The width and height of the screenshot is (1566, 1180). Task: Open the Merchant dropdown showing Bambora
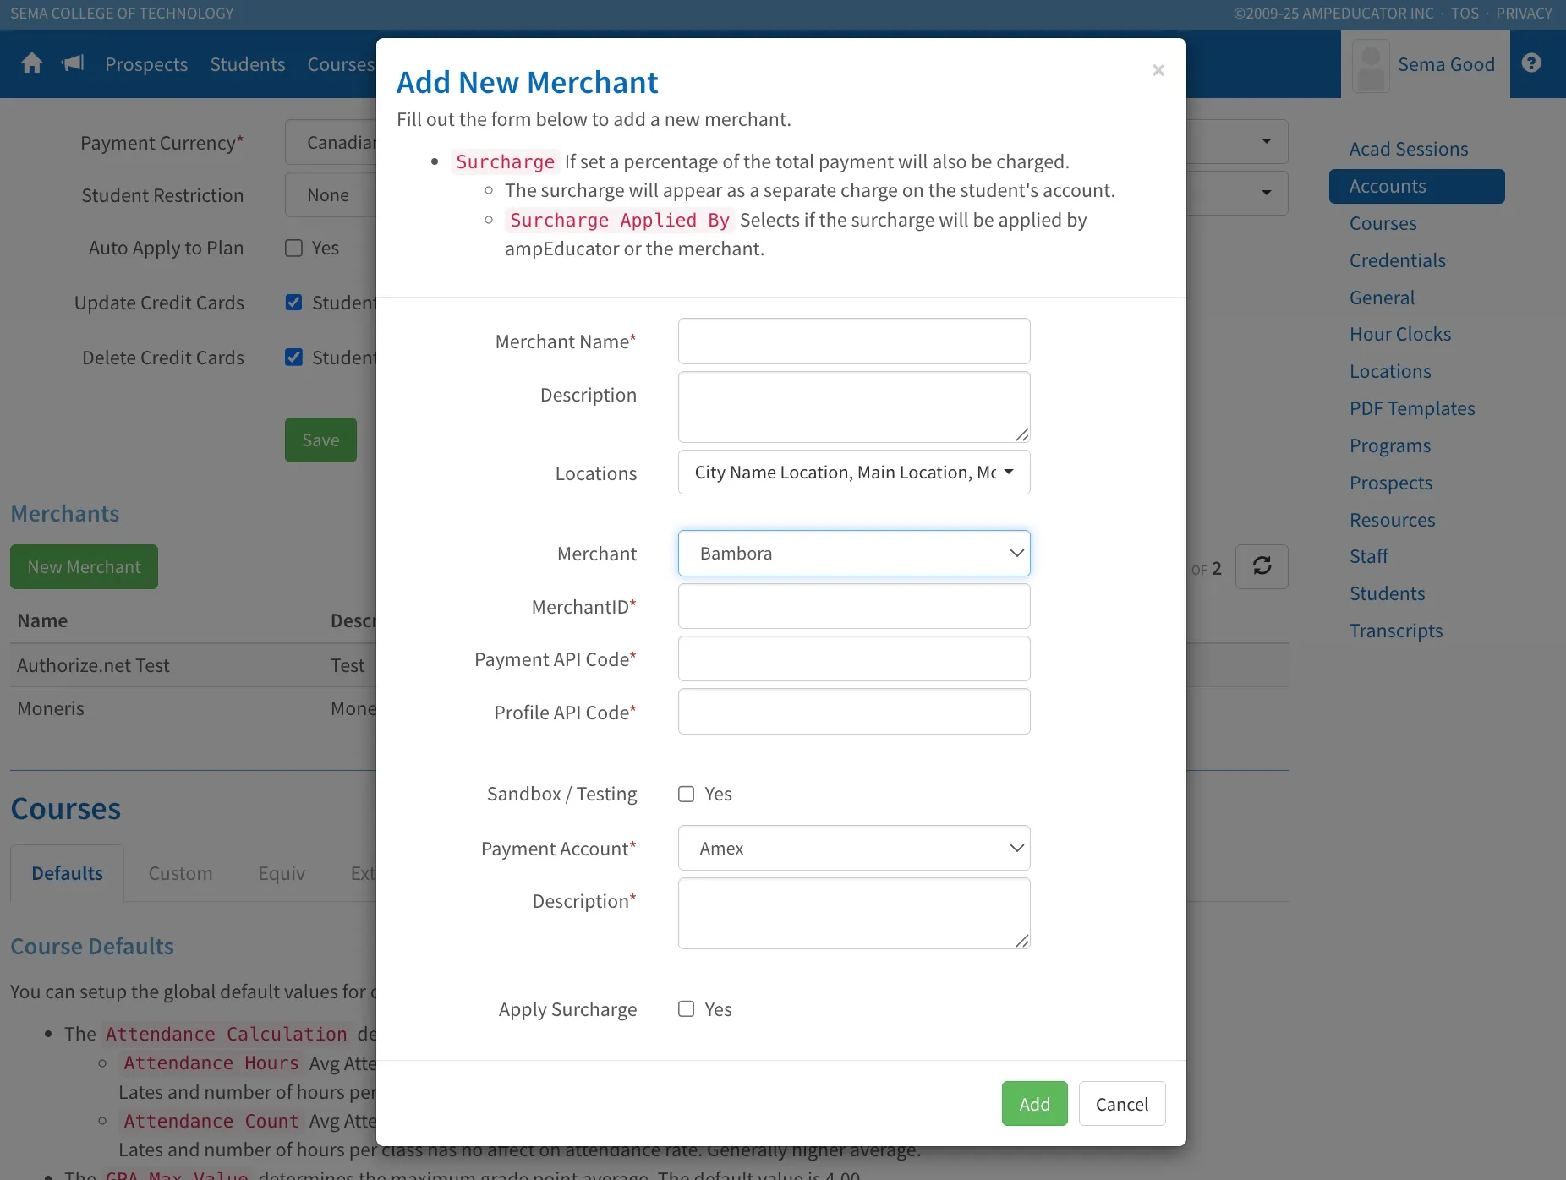(x=854, y=554)
